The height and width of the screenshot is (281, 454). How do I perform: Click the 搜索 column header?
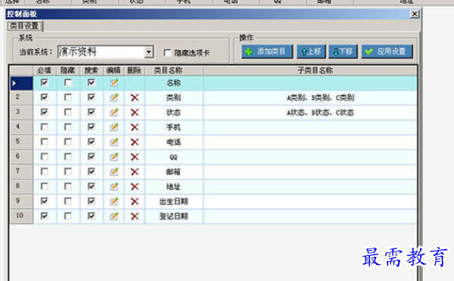tap(92, 70)
